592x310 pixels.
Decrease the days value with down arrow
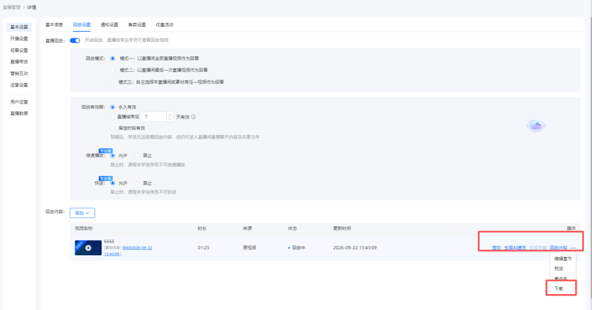(x=170, y=119)
